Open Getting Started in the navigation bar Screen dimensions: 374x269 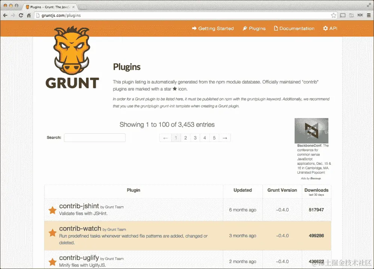[x=213, y=28]
